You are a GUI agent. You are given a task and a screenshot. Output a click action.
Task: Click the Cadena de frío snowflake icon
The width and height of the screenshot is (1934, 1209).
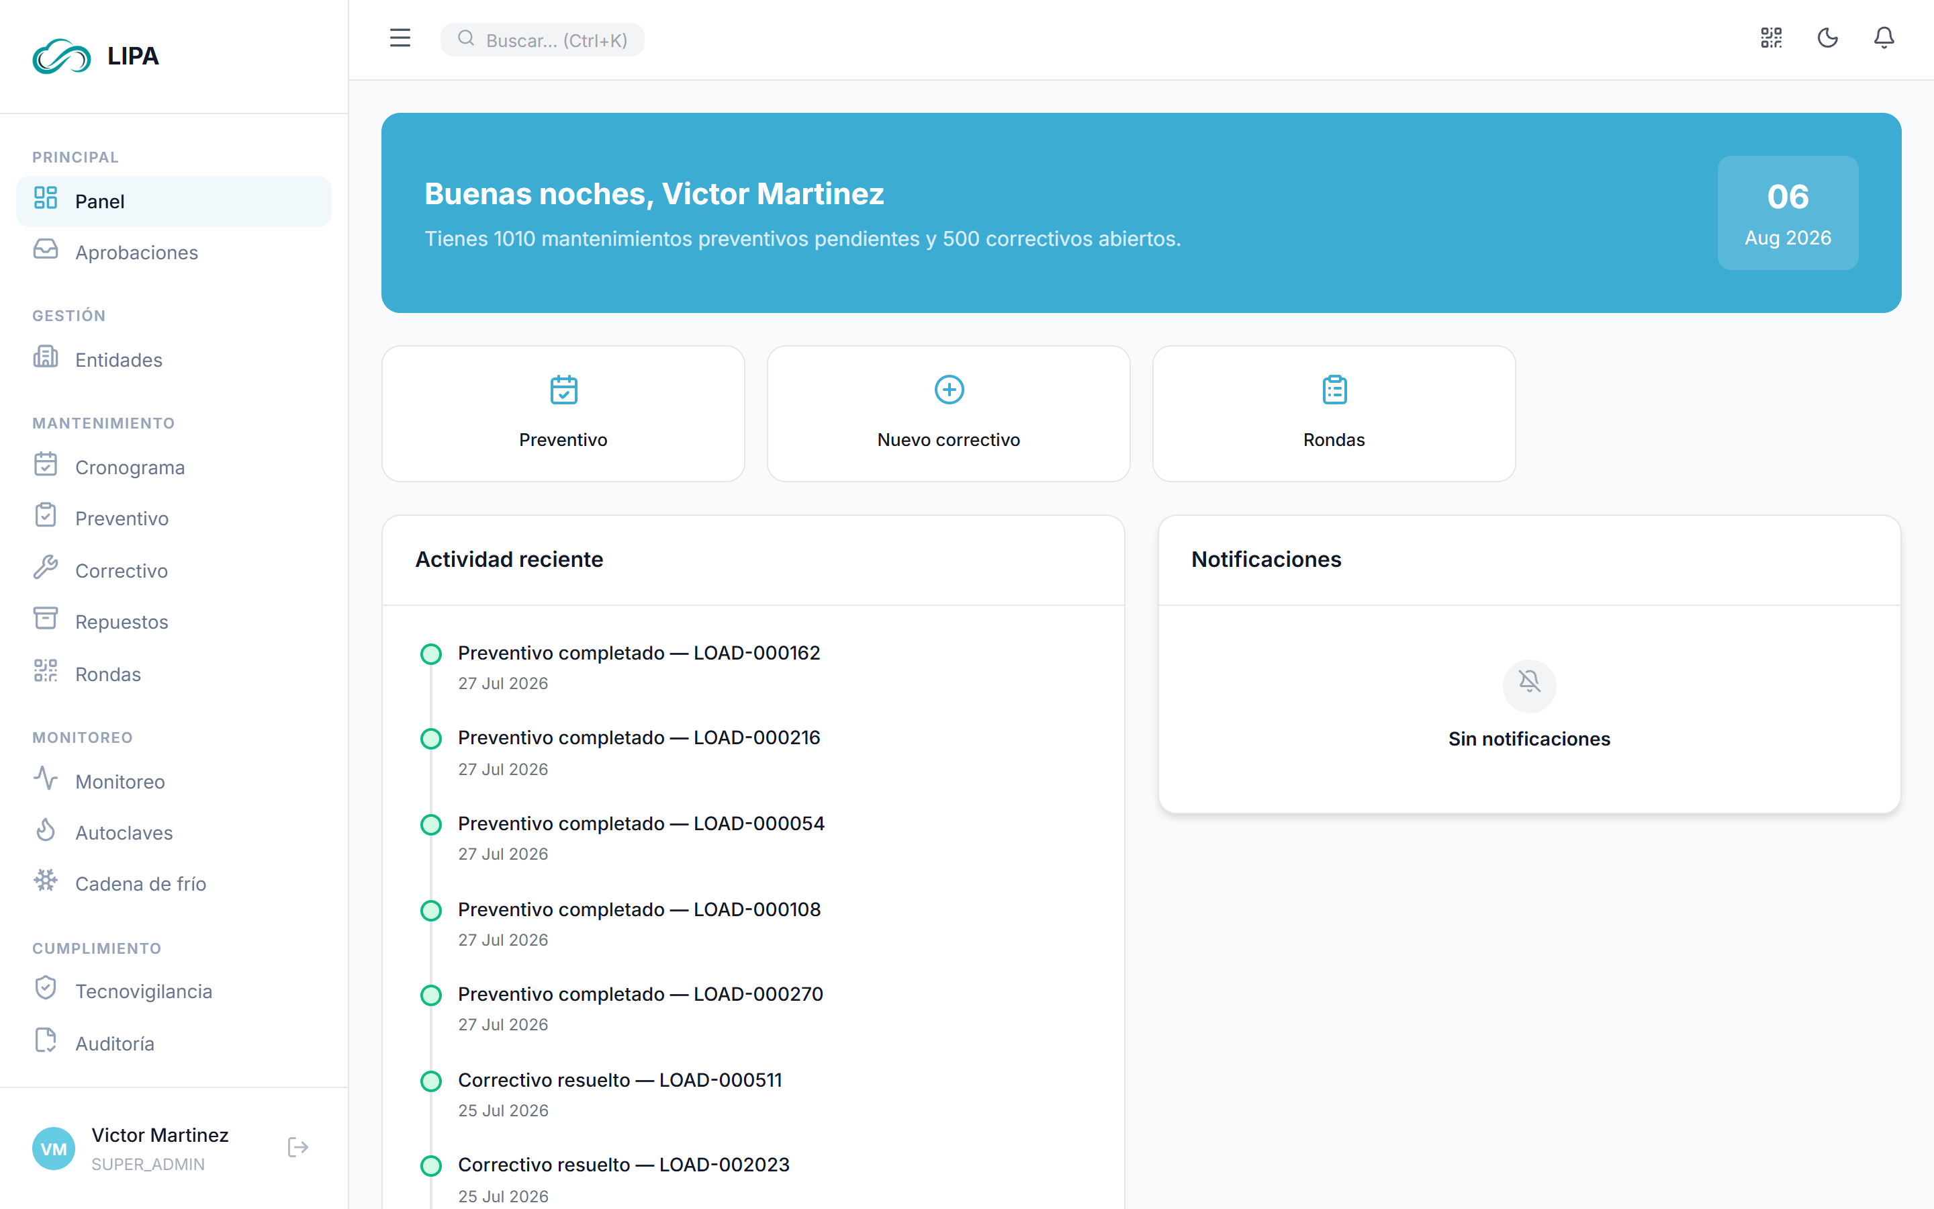pyautogui.click(x=46, y=881)
